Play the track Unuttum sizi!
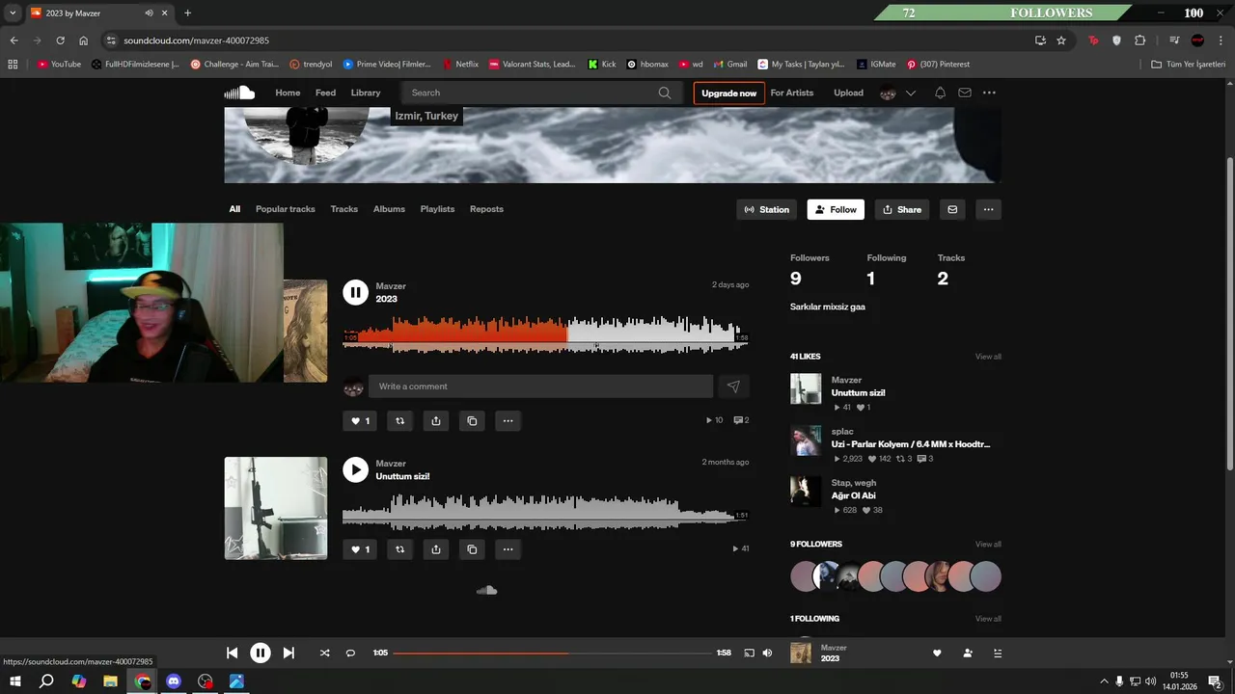The width and height of the screenshot is (1235, 694). (355, 469)
